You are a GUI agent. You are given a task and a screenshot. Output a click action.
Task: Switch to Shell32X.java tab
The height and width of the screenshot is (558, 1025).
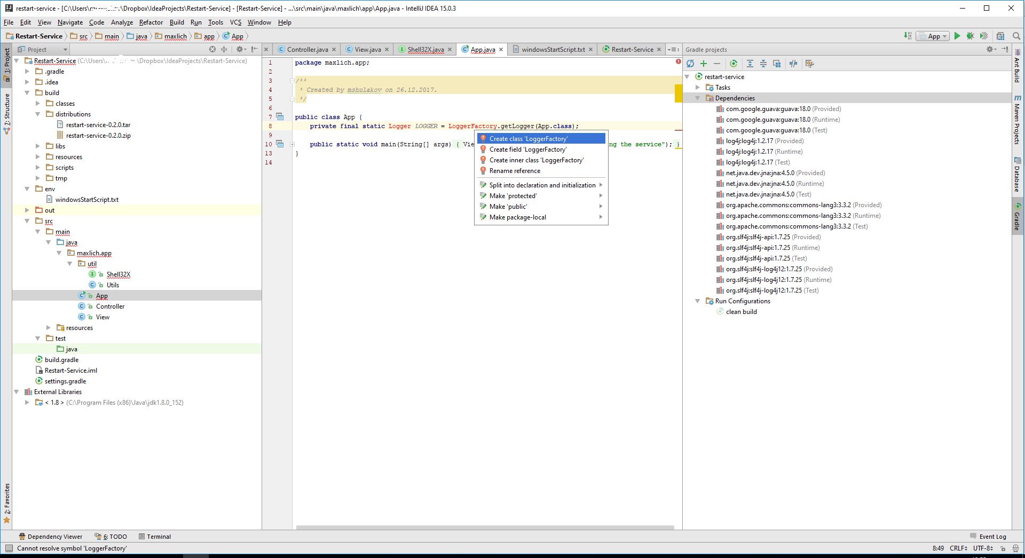pos(425,49)
